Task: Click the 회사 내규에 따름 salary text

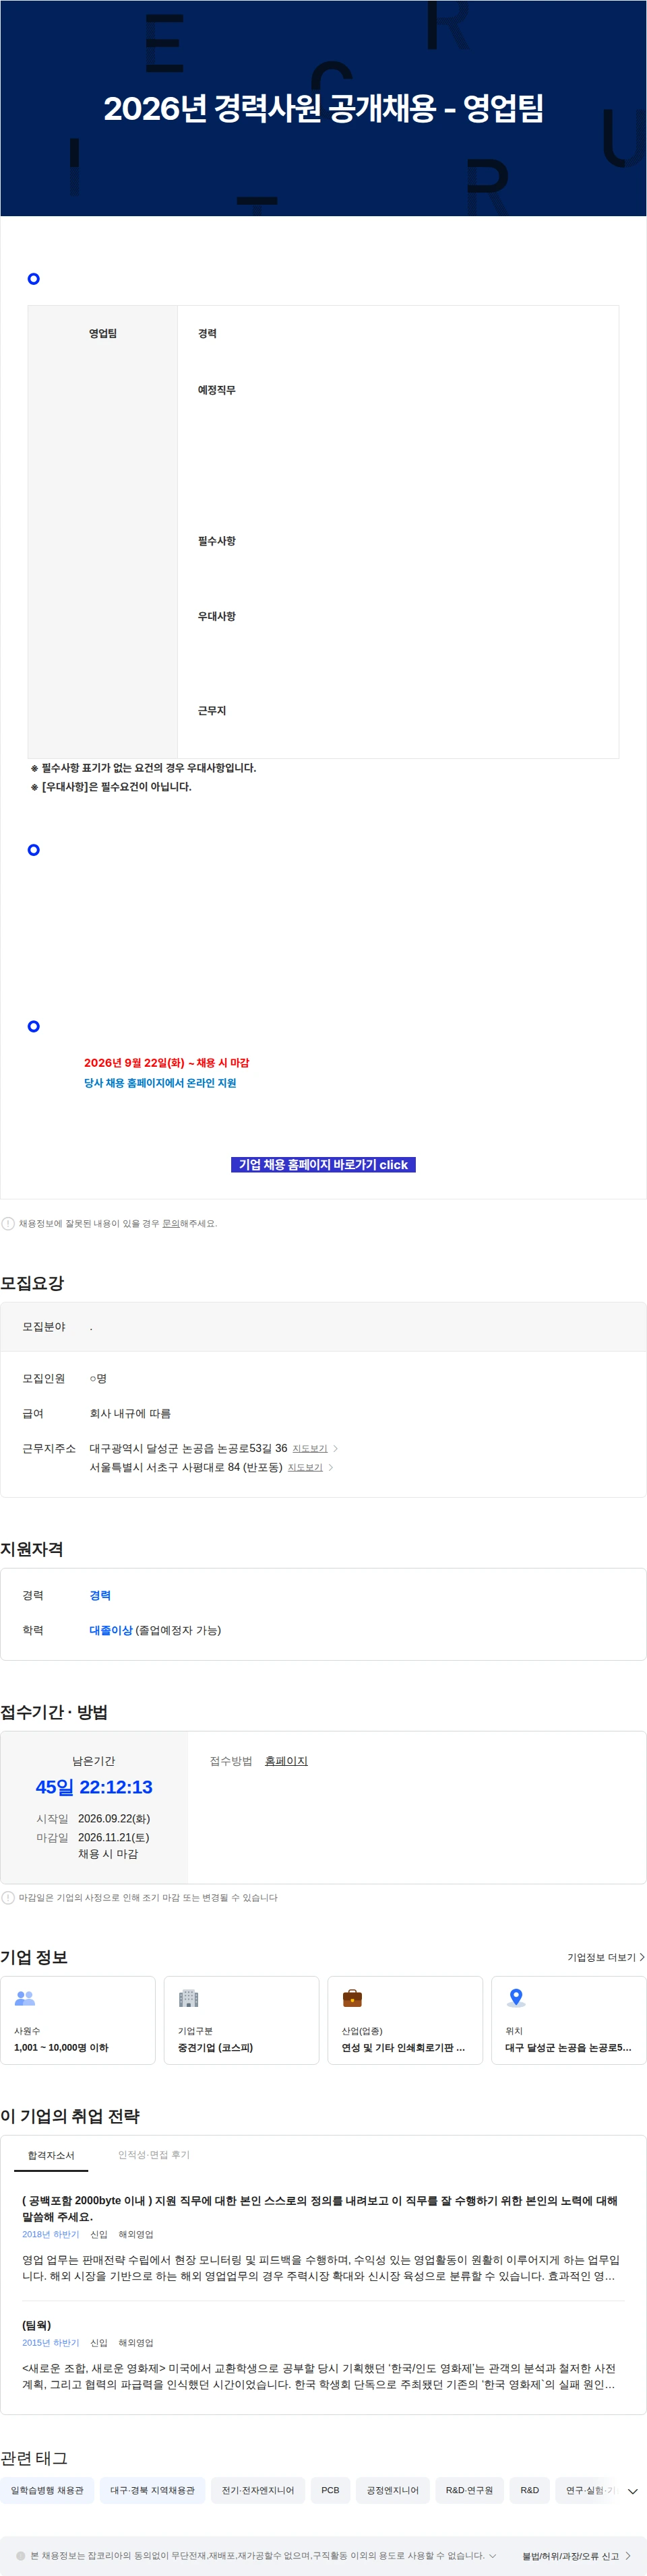Action: [x=130, y=1413]
